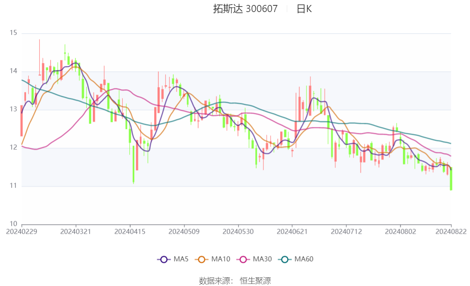
Task: Click the x-axis date label 20240822
Action: (451, 232)
